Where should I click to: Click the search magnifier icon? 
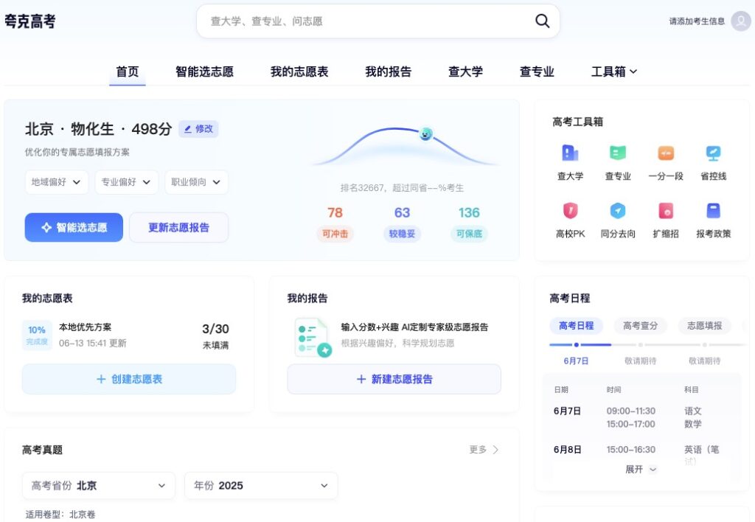point(542,21)
